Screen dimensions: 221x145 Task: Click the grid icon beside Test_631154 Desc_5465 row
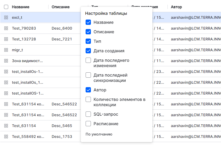coord(6,126)
